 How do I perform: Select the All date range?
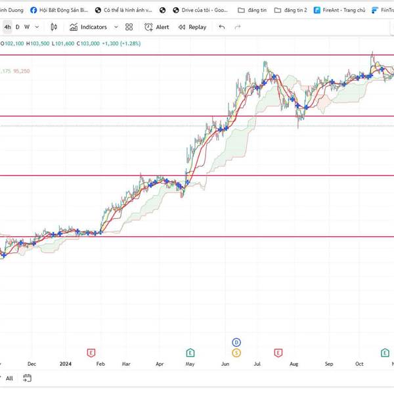(9, 378)
